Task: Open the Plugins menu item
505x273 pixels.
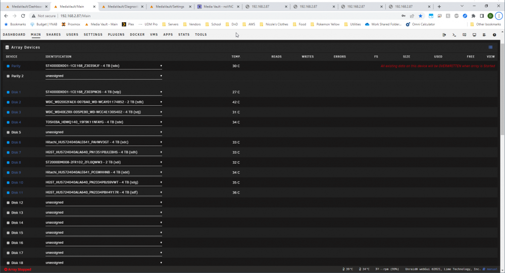Action: (116, 35)
